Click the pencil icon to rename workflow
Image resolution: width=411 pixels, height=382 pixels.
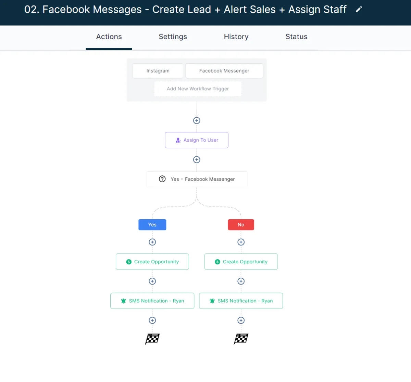[x=359, y=10]
